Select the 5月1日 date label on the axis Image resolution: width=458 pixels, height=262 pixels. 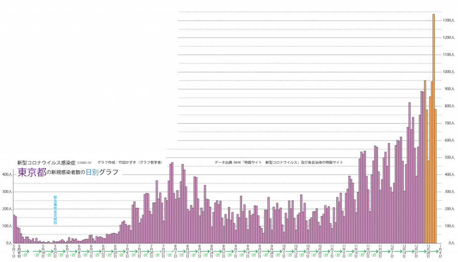point(14,251)
